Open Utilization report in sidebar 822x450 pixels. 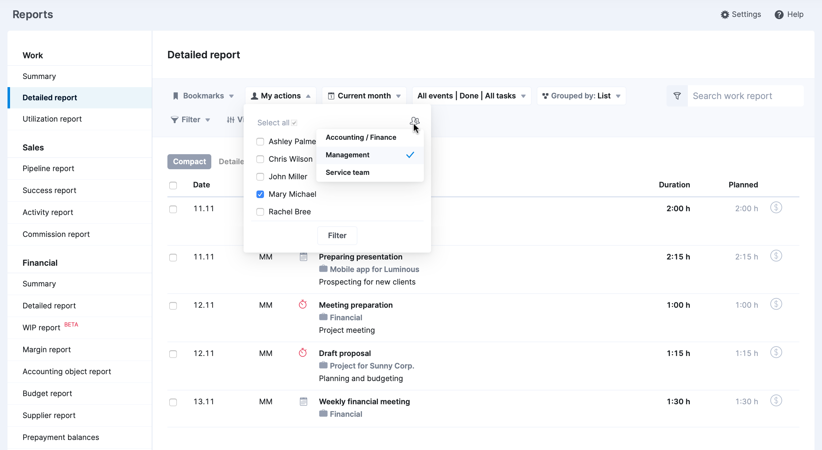79,119
